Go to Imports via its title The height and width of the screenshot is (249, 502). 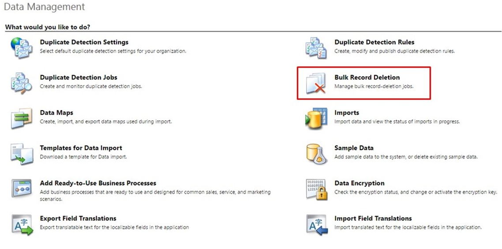347,113
